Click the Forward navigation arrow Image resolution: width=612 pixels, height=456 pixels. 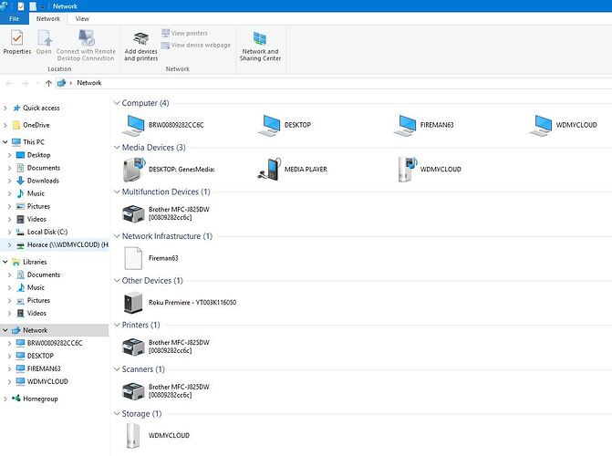(25, 83)
